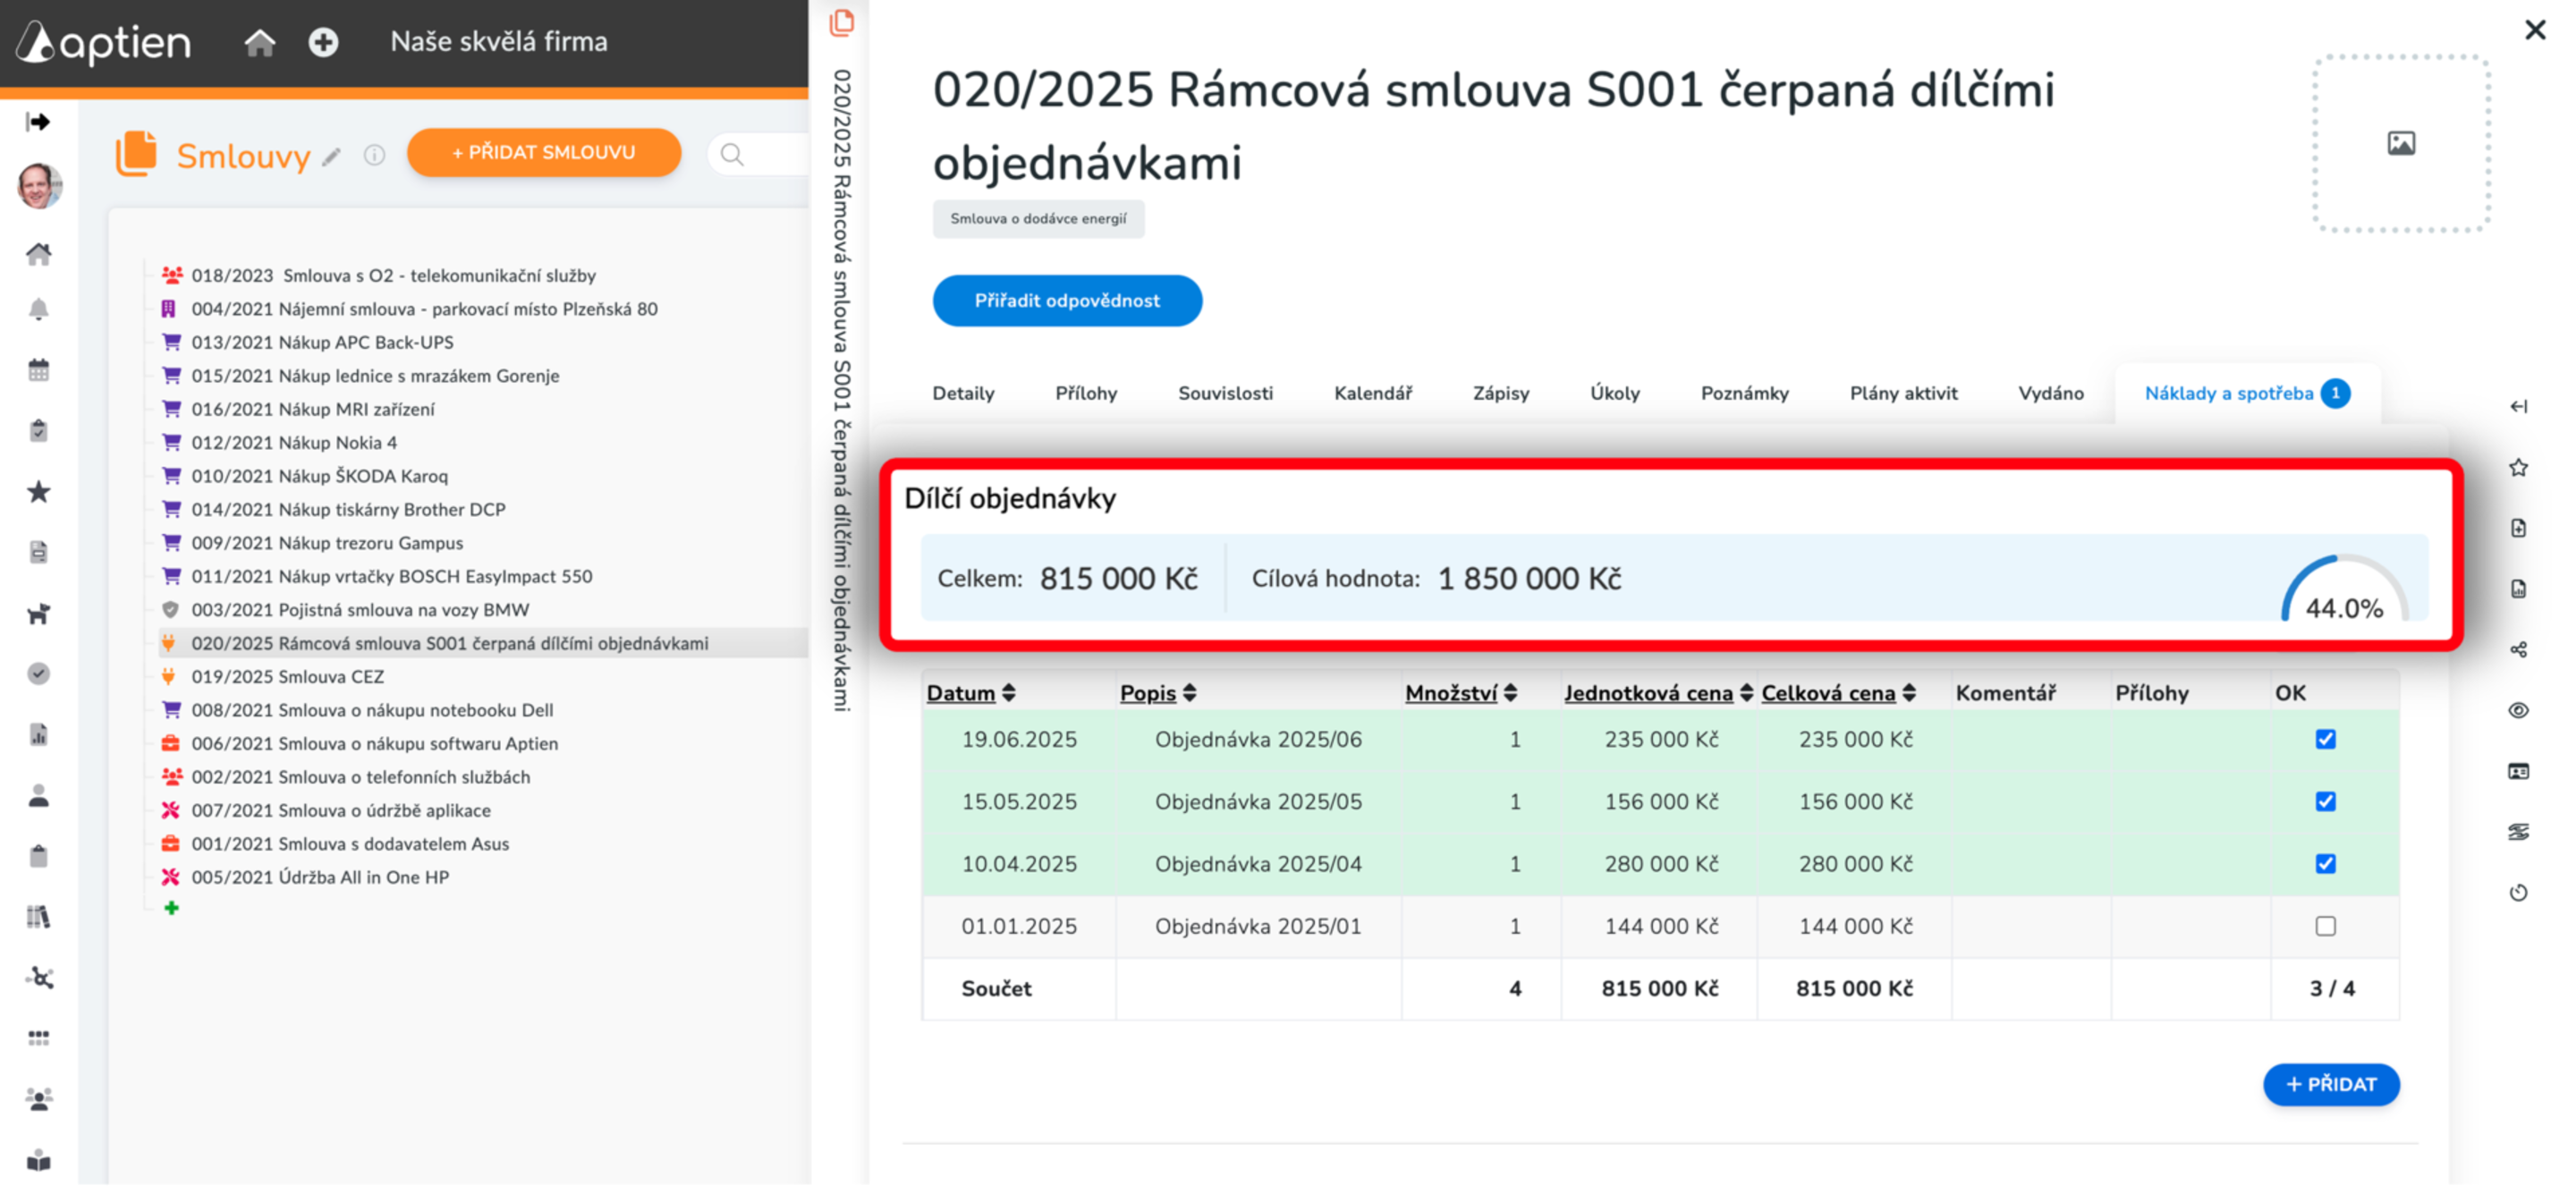Mark contract as favorite star icon

[2518, 467]
